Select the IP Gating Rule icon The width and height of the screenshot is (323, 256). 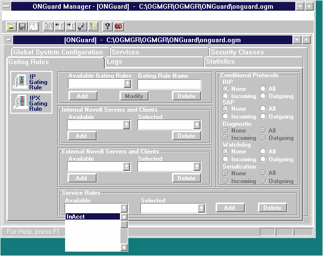(31, 82)
